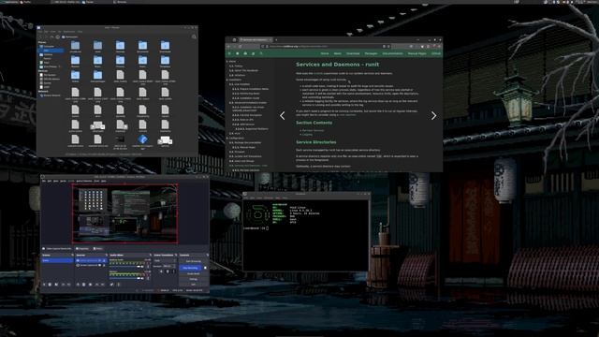Move source up in OBS Sources toolbar

(96, 285)
